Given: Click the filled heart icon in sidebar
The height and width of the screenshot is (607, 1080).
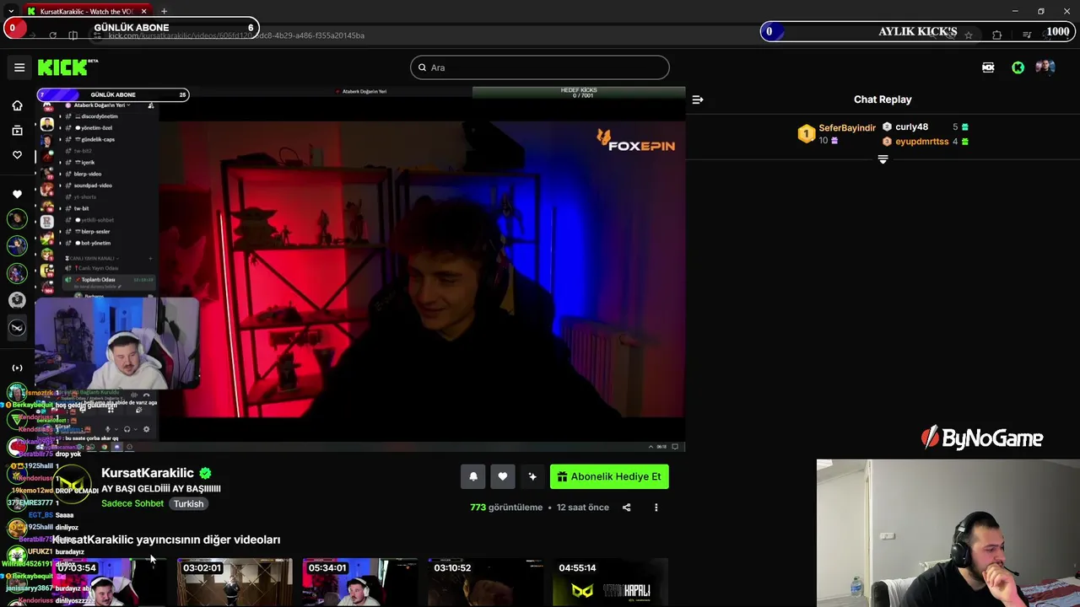Looking at the screenshot, I should (x=17, y=194).
